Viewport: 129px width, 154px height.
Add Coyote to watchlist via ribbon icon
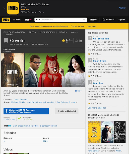(6, 40)
